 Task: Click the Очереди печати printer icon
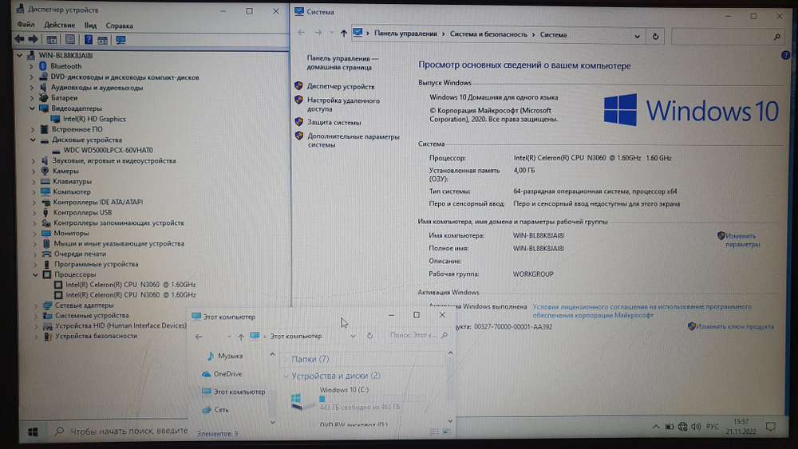(x=46, y=254)
